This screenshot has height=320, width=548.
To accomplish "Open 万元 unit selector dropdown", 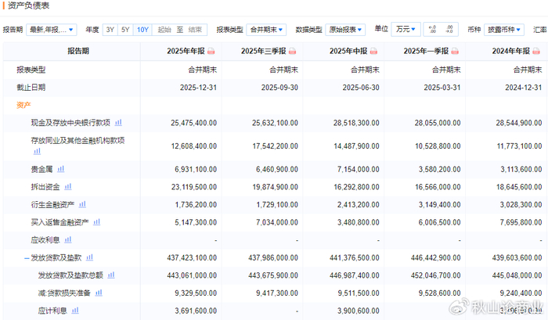I will click(x=406, y=30).
